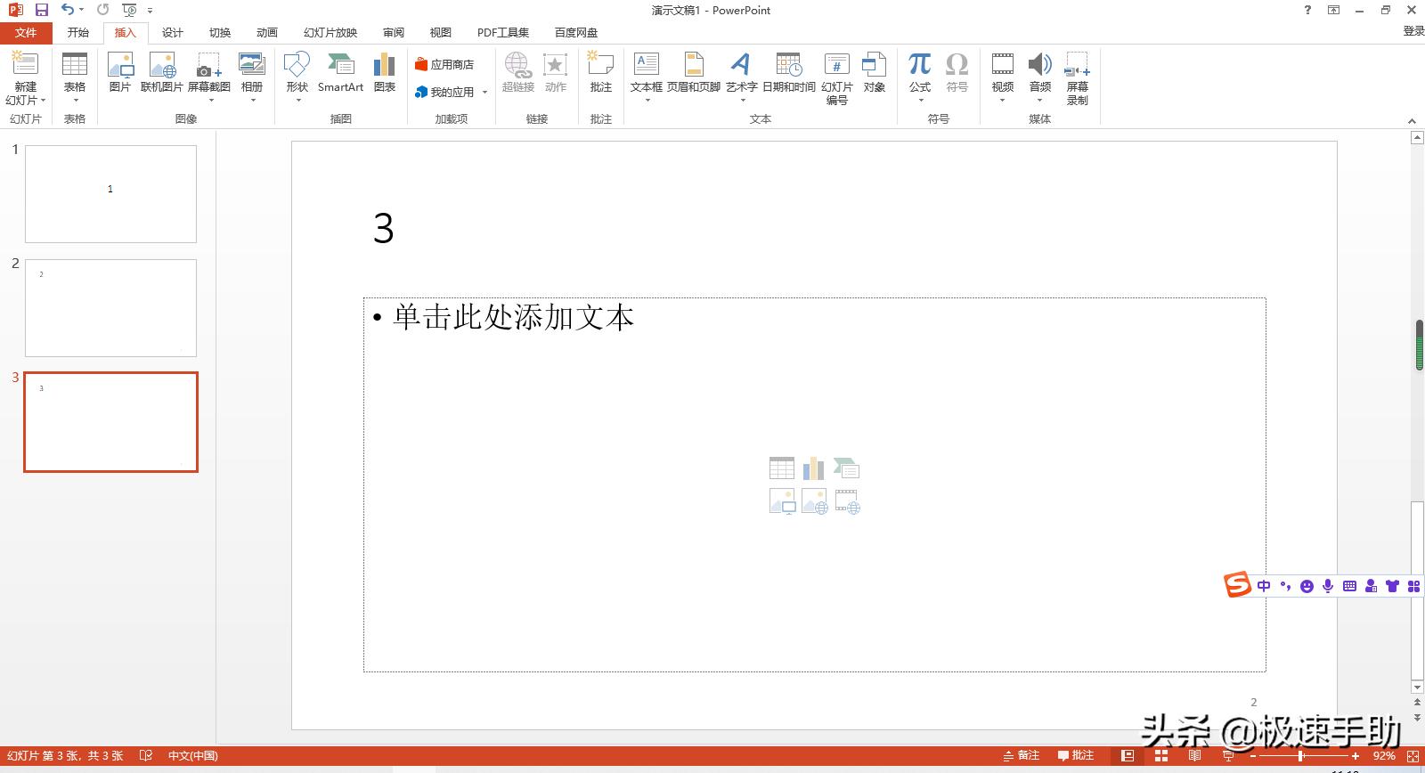
Task: Toggle Sogou input Chinese/English mode (中)
Action: [1264, 586]
